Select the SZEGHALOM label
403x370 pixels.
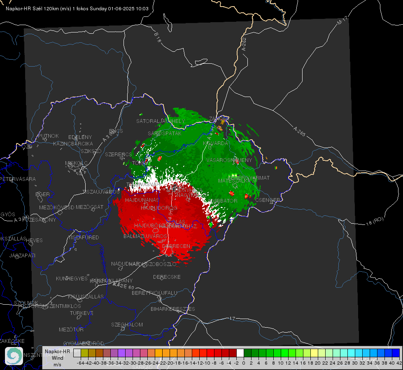[x=127, y=324]
